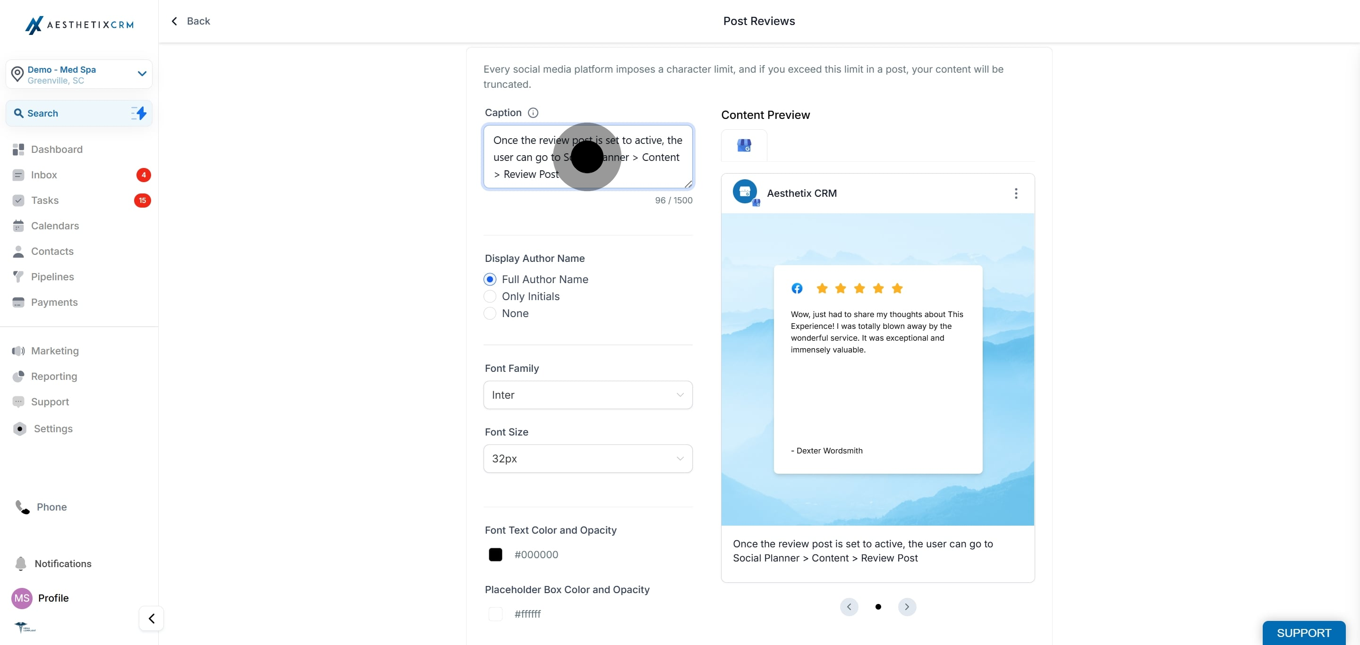This screenshot has width=1360, height=645.
Task: Expand the Demo - Med Spa location switcher
Action: [x=79, y=75]
